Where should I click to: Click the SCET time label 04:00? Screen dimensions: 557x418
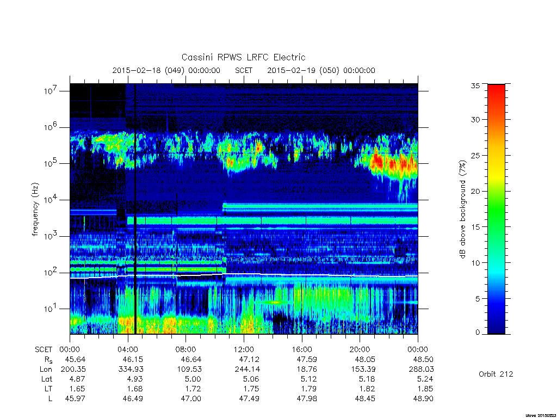tap(127, 349)
